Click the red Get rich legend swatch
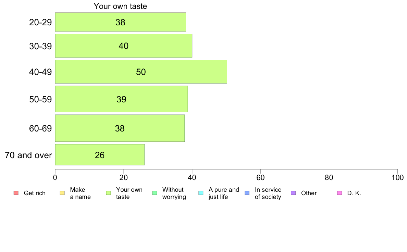 point(16,193)
